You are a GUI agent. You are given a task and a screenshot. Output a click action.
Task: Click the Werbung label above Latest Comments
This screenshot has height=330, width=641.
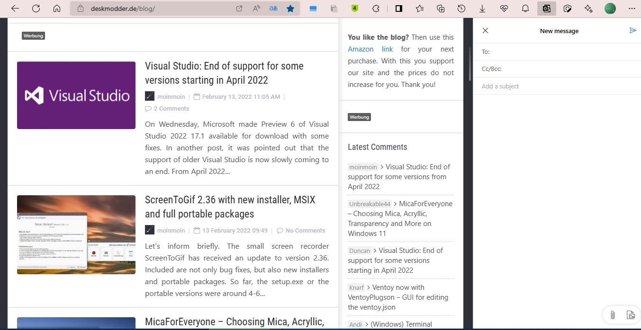click(x=359, y=117)
